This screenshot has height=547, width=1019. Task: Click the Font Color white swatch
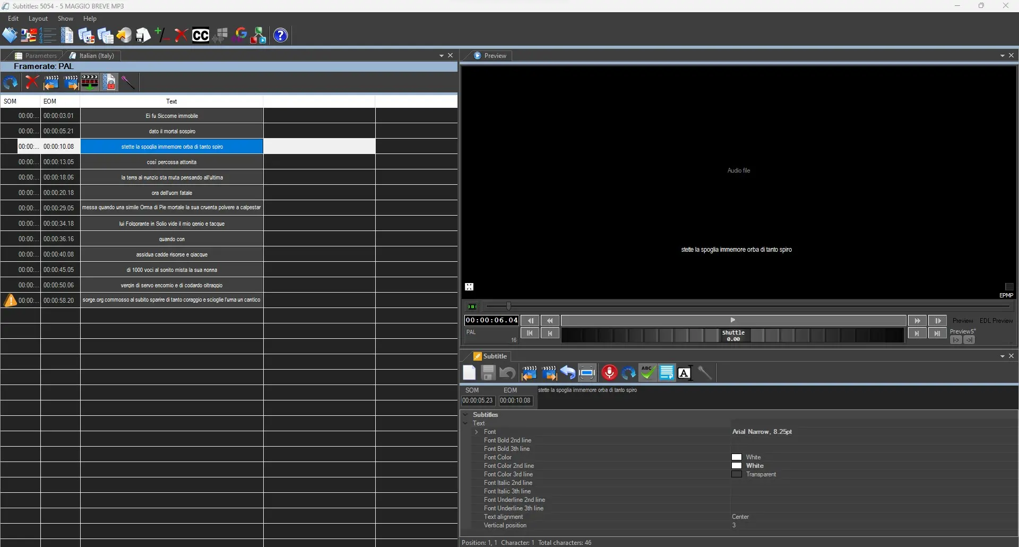click(x=736, y=457)
